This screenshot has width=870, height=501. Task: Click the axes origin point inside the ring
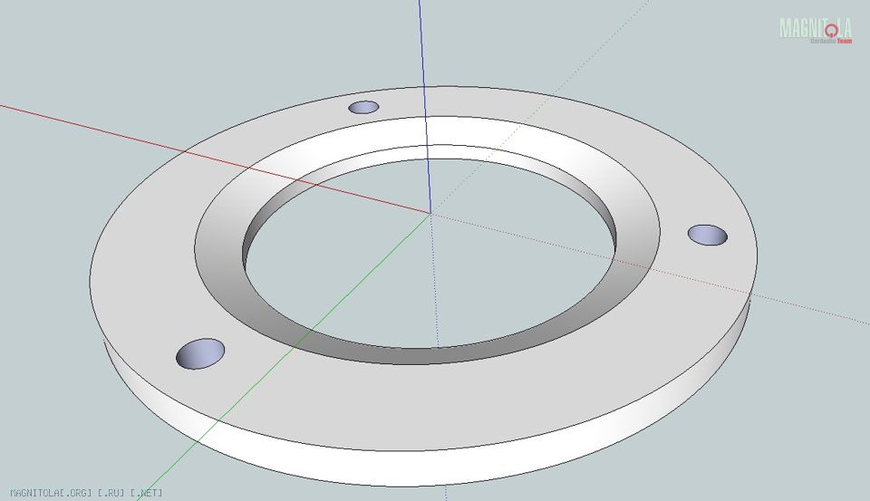click(430, 214)
